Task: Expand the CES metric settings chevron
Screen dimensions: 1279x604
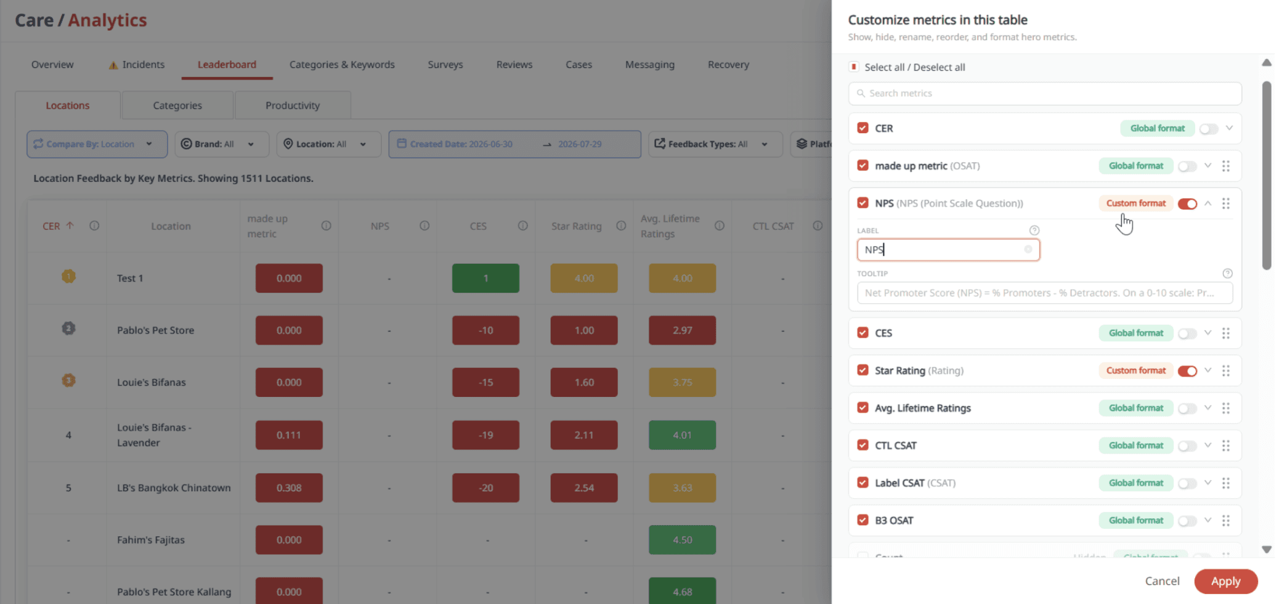Action: (1208, 333)
